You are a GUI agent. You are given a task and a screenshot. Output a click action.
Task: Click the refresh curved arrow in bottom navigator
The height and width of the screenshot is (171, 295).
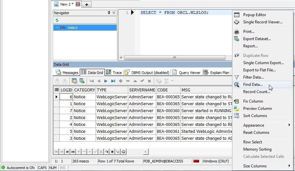pos(107,152)
